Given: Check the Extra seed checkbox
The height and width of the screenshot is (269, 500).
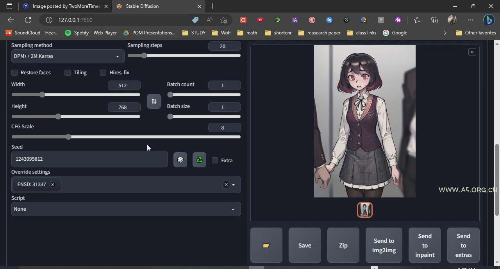Looking at the screenshot, I should pyautogui.click(x=215, y=160).
